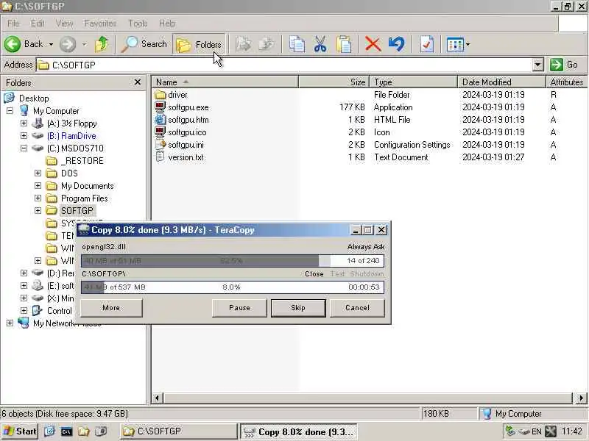Screen dimensions: 589x441
Task: Click the Copy toolbar icon
Action: coord(297,44)
